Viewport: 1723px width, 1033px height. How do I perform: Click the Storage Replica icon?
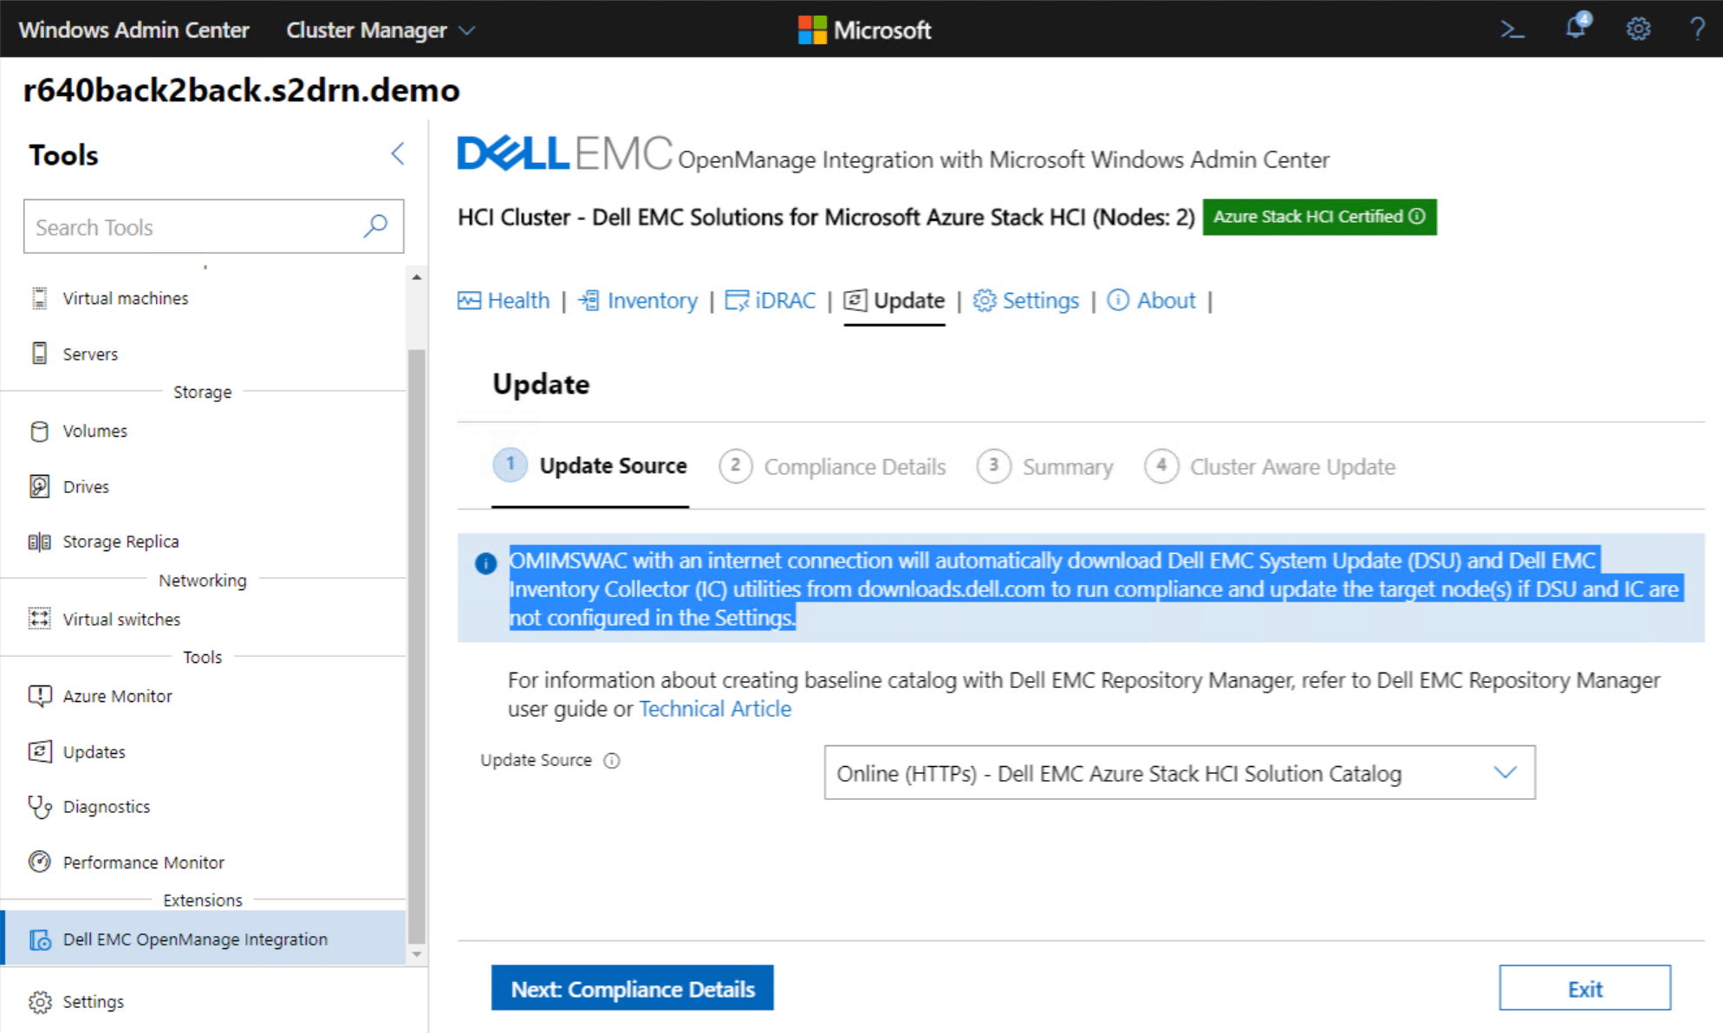[39, 542]
